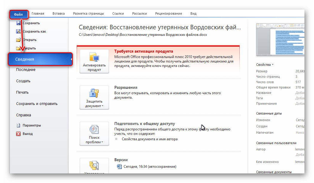This screenshot has width=314, height=183.
Task: Choose the Выход label
Action: tap(28, 134)
